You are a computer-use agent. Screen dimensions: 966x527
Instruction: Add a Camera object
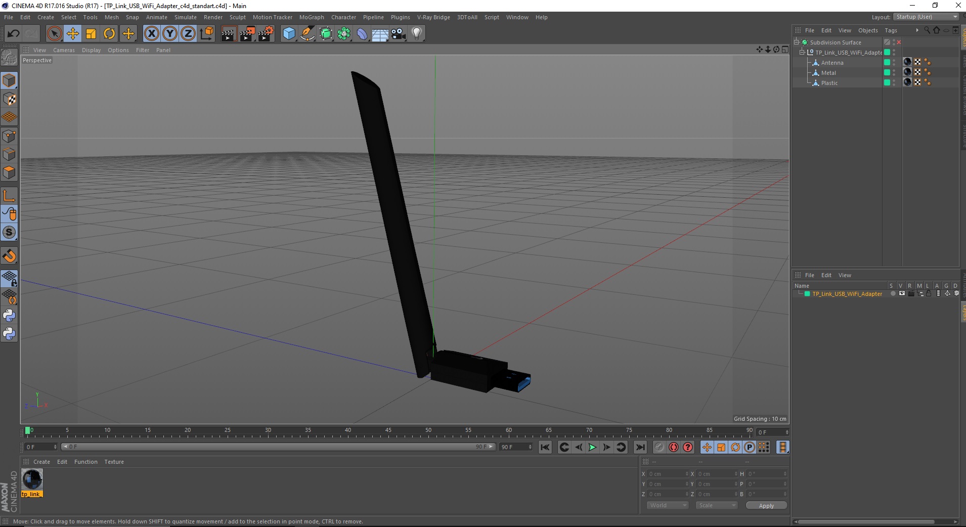click(399, 34)
